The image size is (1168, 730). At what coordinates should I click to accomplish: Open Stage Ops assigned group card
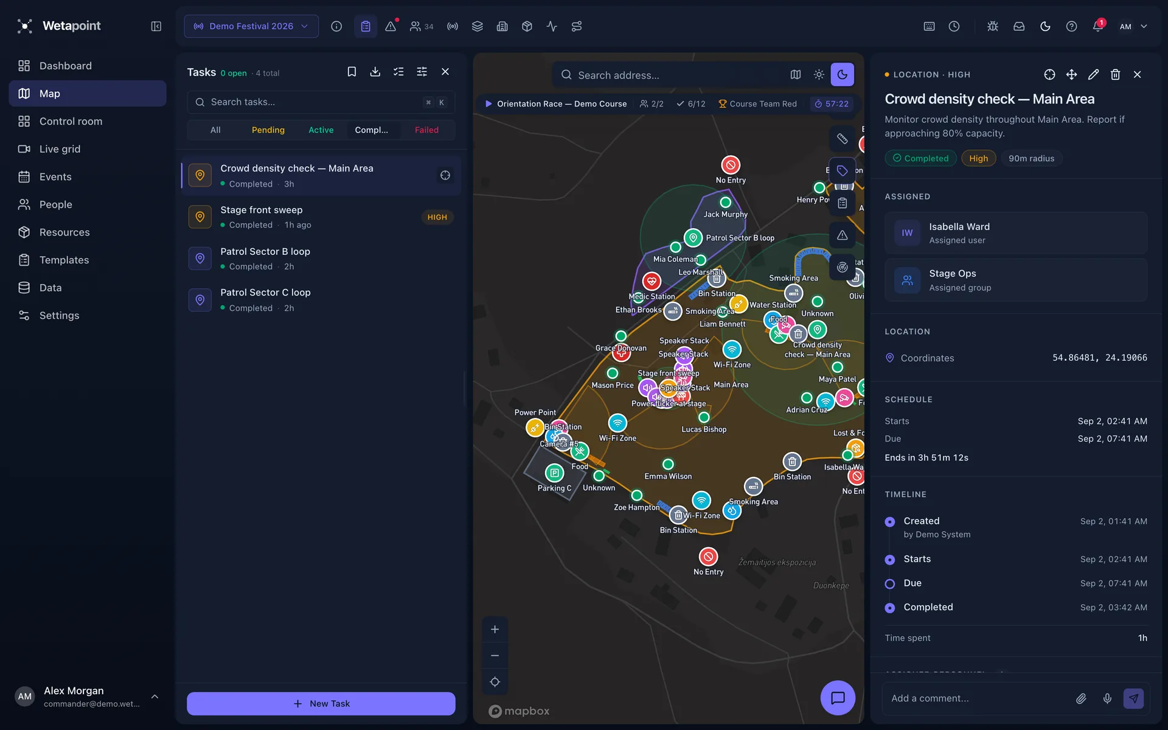1016,280
